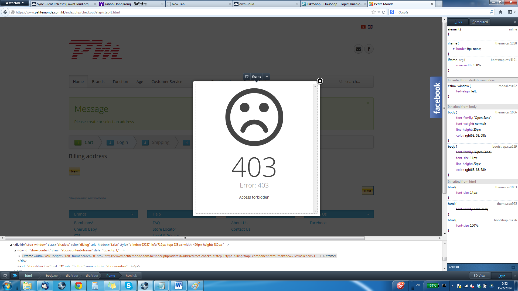This screenshot has width=518, height=291.
Task: Open the Facebook round icon in header
Action: pos(369,49)
